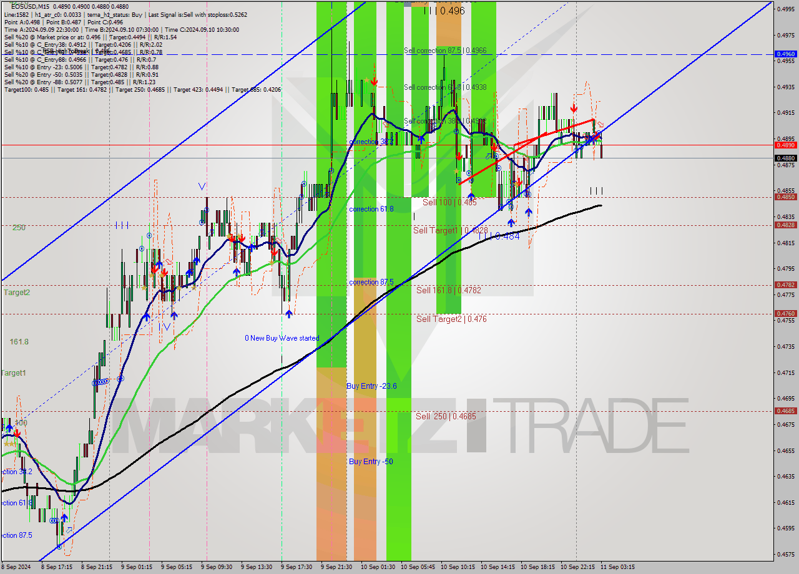This screenshot has width=799, height=574.
Task: Select the 0.4935 price axis tick
Action: pyautogui.click(x=785, y=87)
